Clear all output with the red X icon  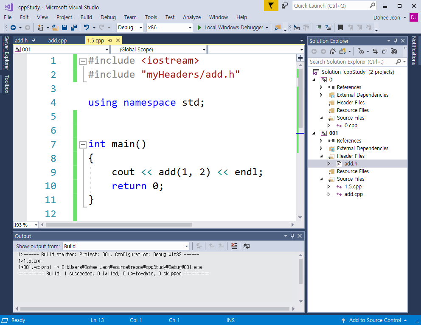coord(234,246)
